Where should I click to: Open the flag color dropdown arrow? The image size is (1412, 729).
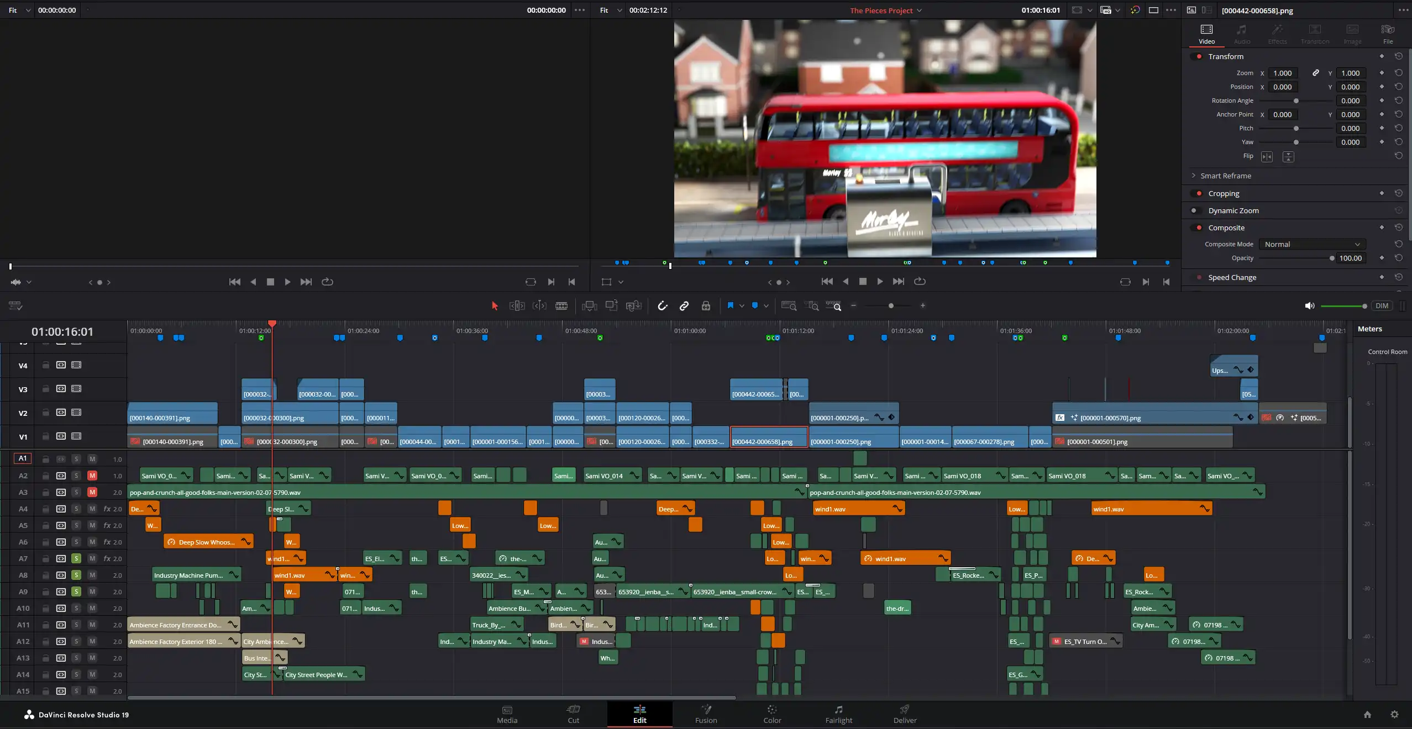(x=742, y=306)
